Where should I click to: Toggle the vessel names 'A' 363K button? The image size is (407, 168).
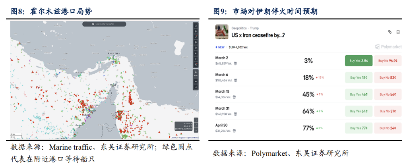(196, 73)
